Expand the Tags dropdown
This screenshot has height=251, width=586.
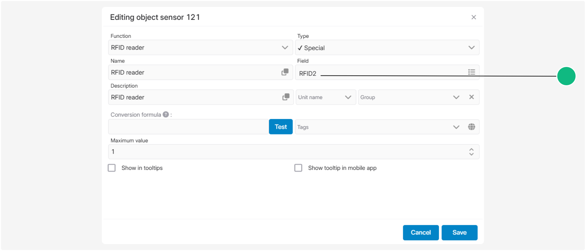click(x=456, y=127)
